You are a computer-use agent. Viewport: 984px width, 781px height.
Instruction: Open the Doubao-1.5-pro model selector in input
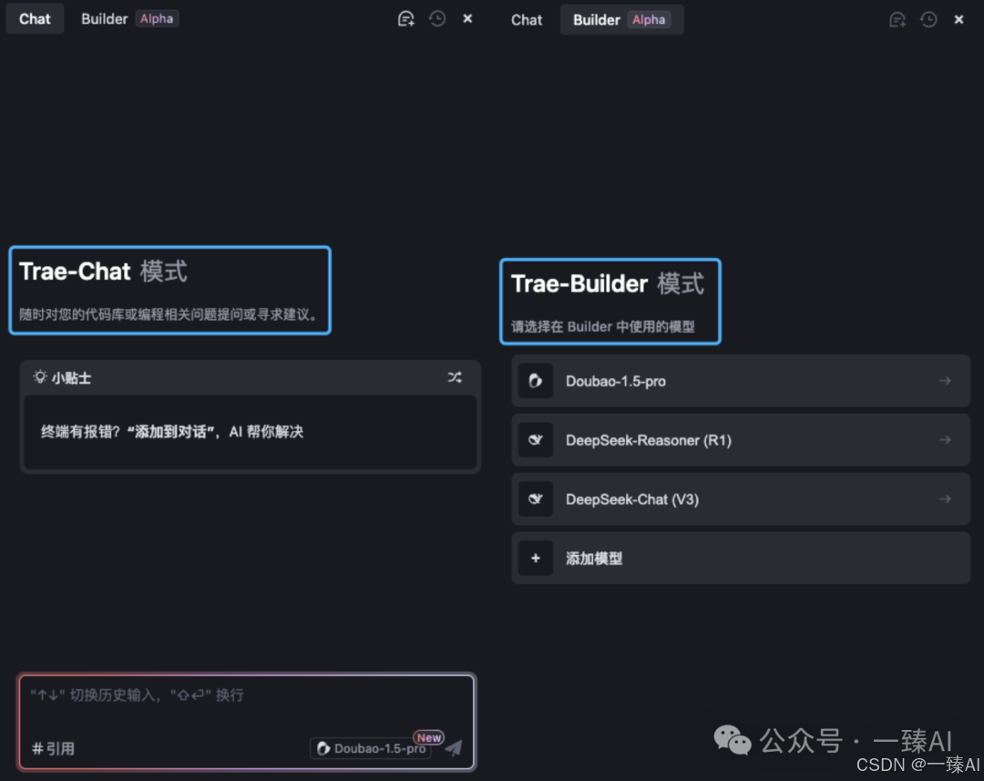point(372,748)
